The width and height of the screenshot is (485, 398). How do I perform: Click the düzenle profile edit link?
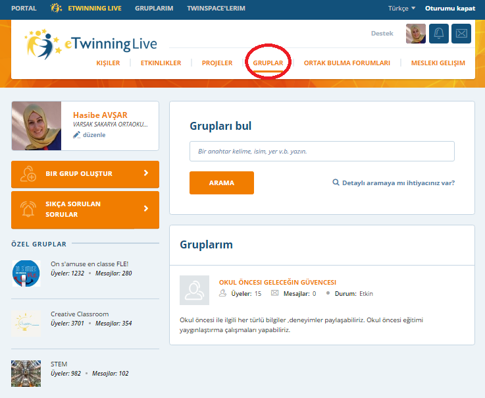click(94, 134)
